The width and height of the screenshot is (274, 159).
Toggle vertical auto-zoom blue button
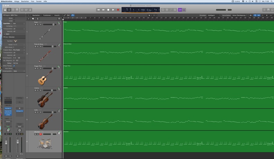pos(255,15)
